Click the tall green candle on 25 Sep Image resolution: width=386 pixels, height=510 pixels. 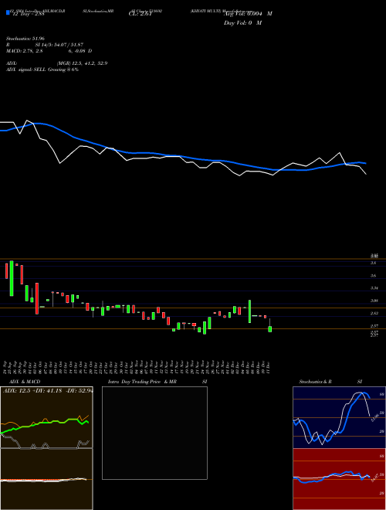tap(12, 278)
